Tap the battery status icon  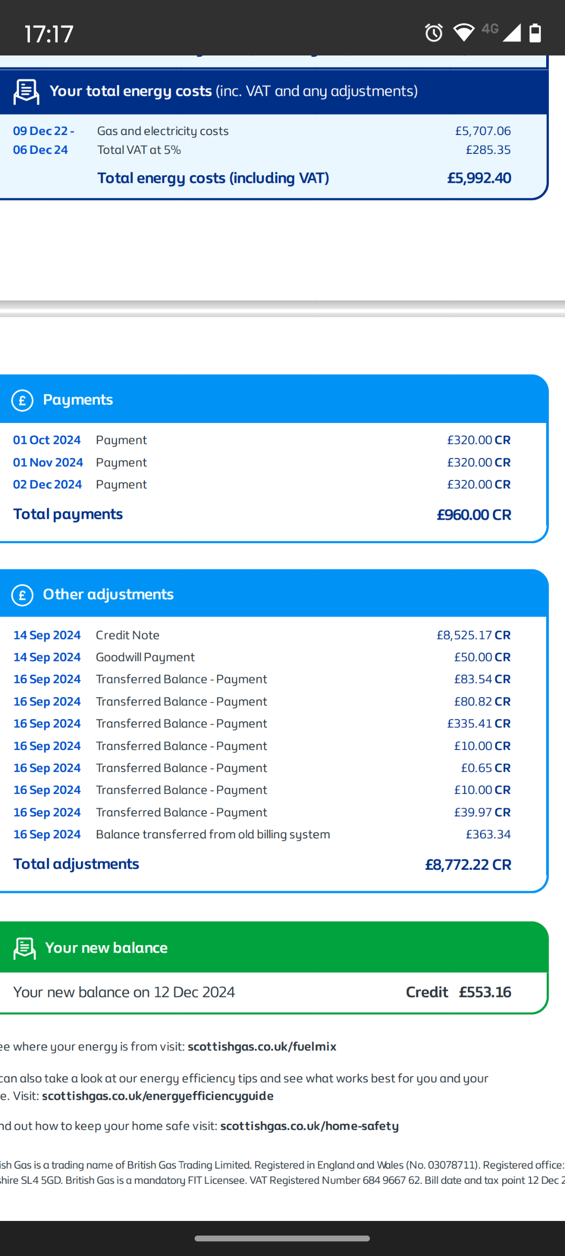[x=535, y=32]
